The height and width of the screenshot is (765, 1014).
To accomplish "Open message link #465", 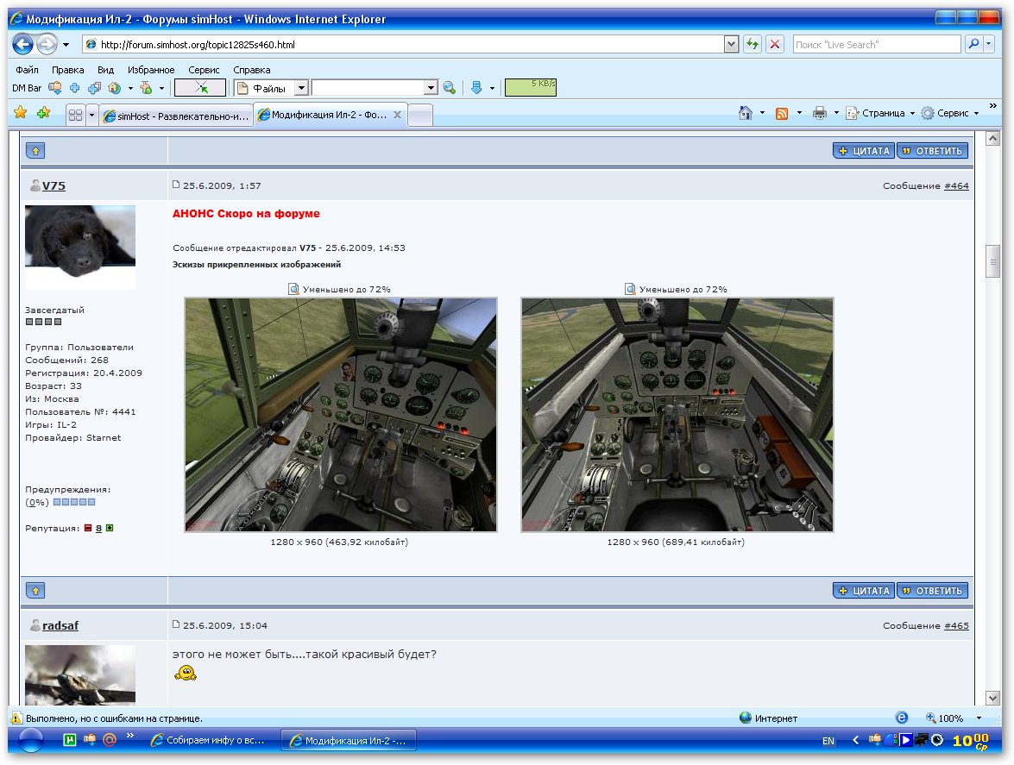I will pos(956,625).
